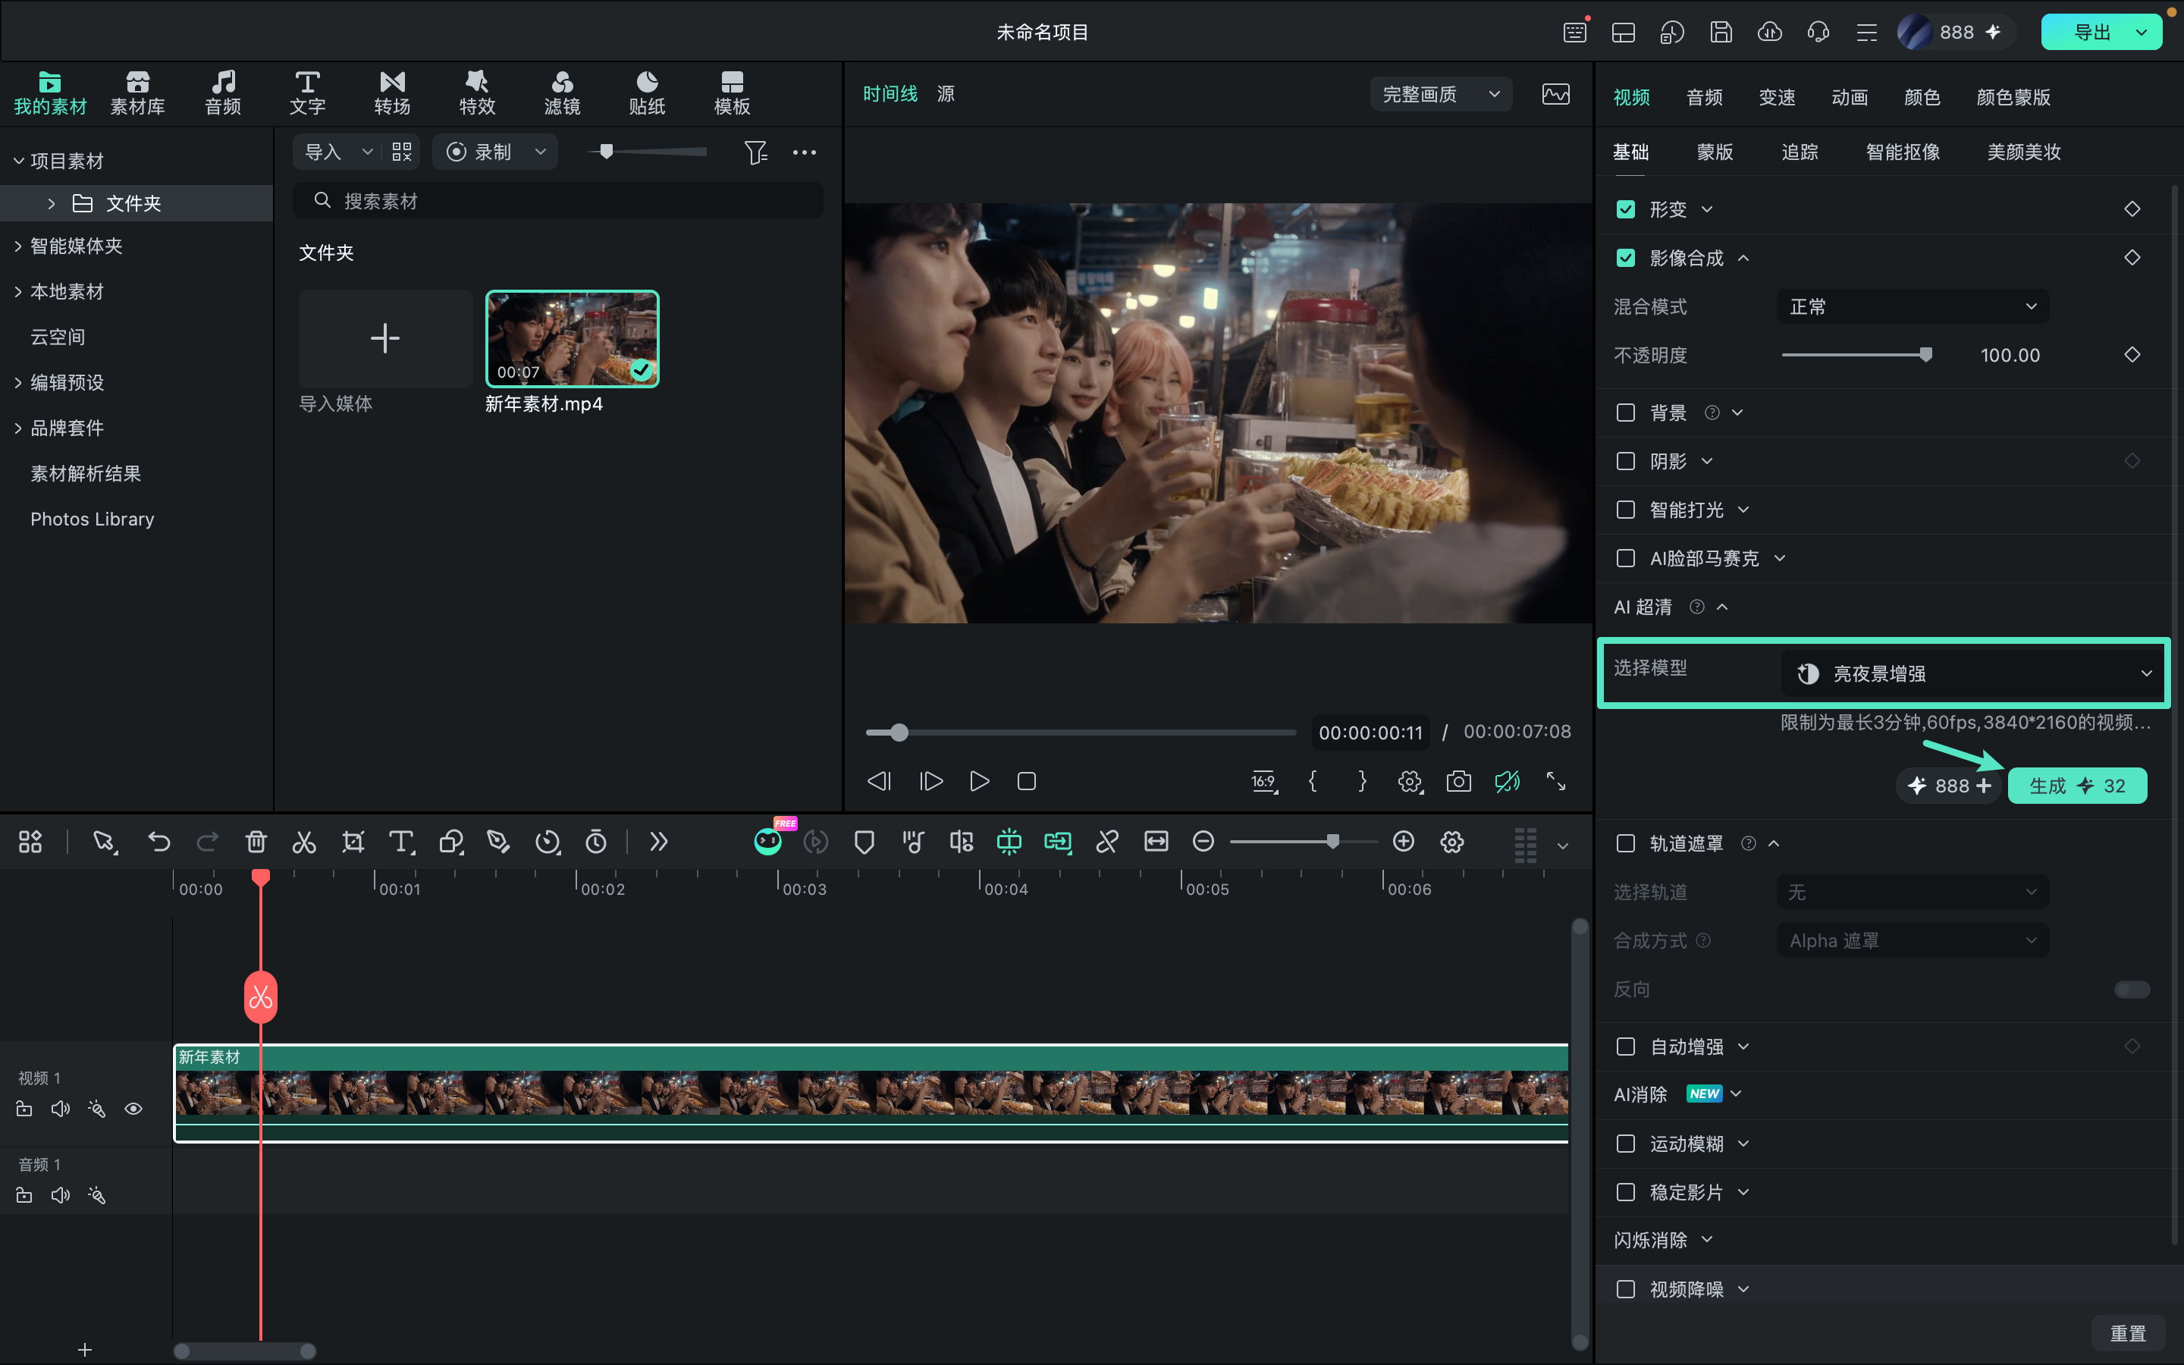Viewport: 2184px width, 1365px height.
Task: Click the cloud upload icon in title bar
Action: click(1770, 33)
